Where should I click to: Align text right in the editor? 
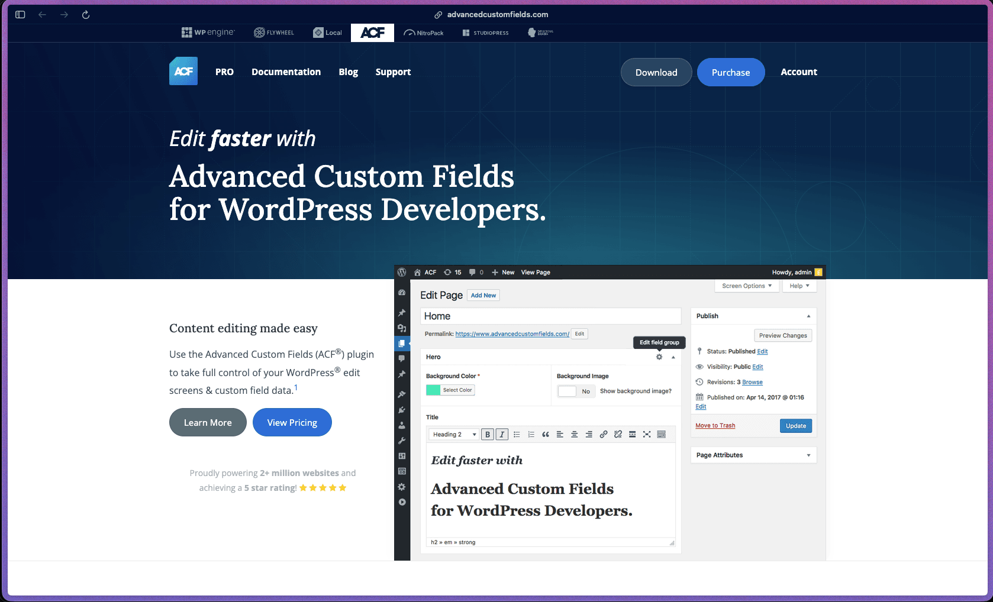[589, 434]
